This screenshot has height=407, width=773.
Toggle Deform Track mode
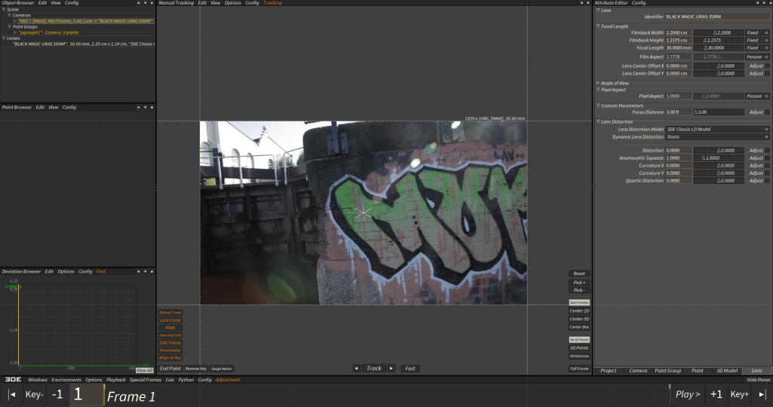pyautogui.click(x=170, y=313)
